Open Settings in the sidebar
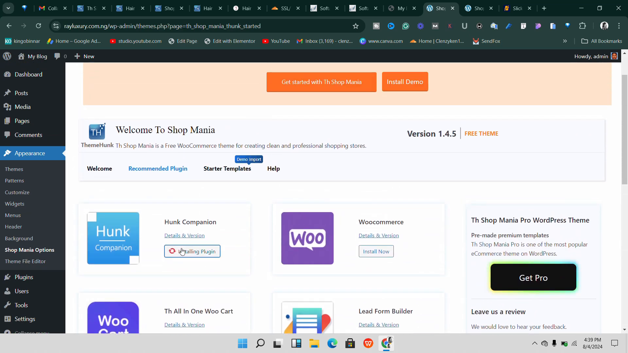Screen dimensions: 628x353 point(25,319)
